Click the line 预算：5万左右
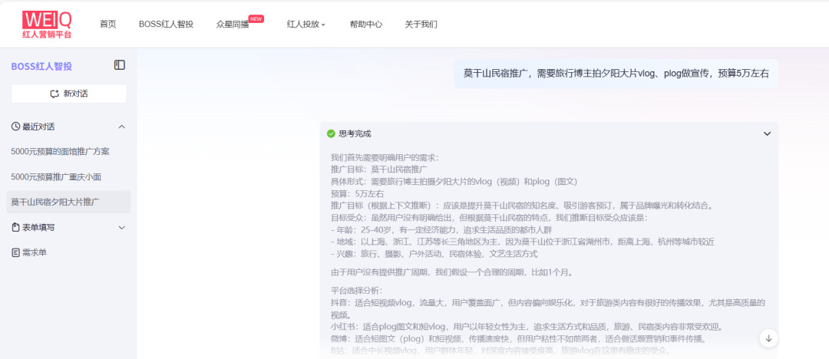Screen dimensions: 829x359 358,194
